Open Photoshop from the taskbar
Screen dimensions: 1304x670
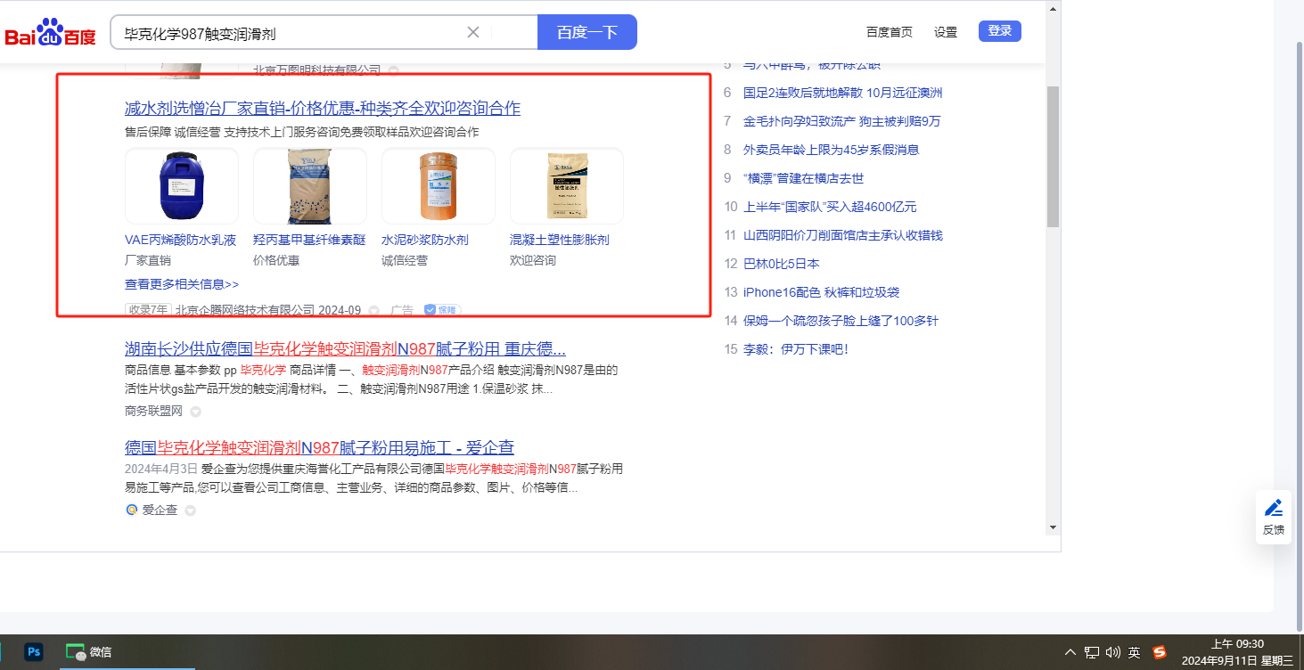(x=34, y=652)
